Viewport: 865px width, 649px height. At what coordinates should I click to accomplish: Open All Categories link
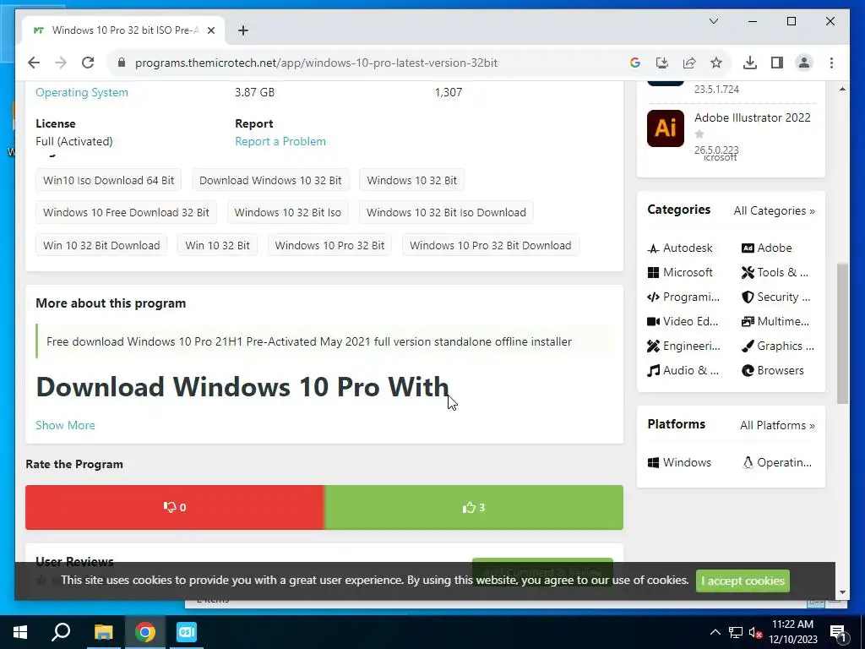click(x=774, y=210)
